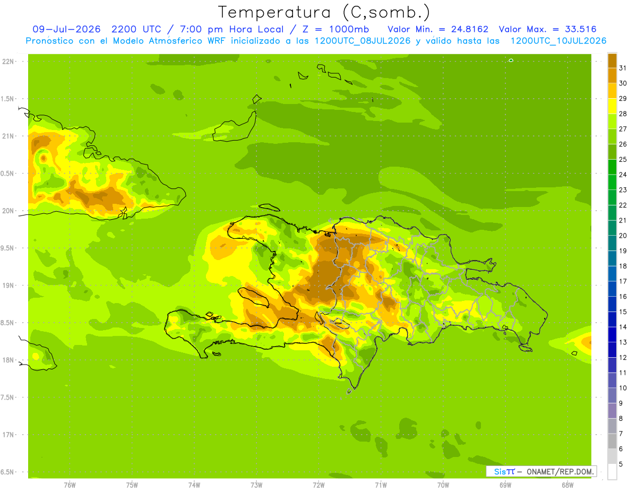Click the "73W" longitude axis label

(x=256, y=485)
